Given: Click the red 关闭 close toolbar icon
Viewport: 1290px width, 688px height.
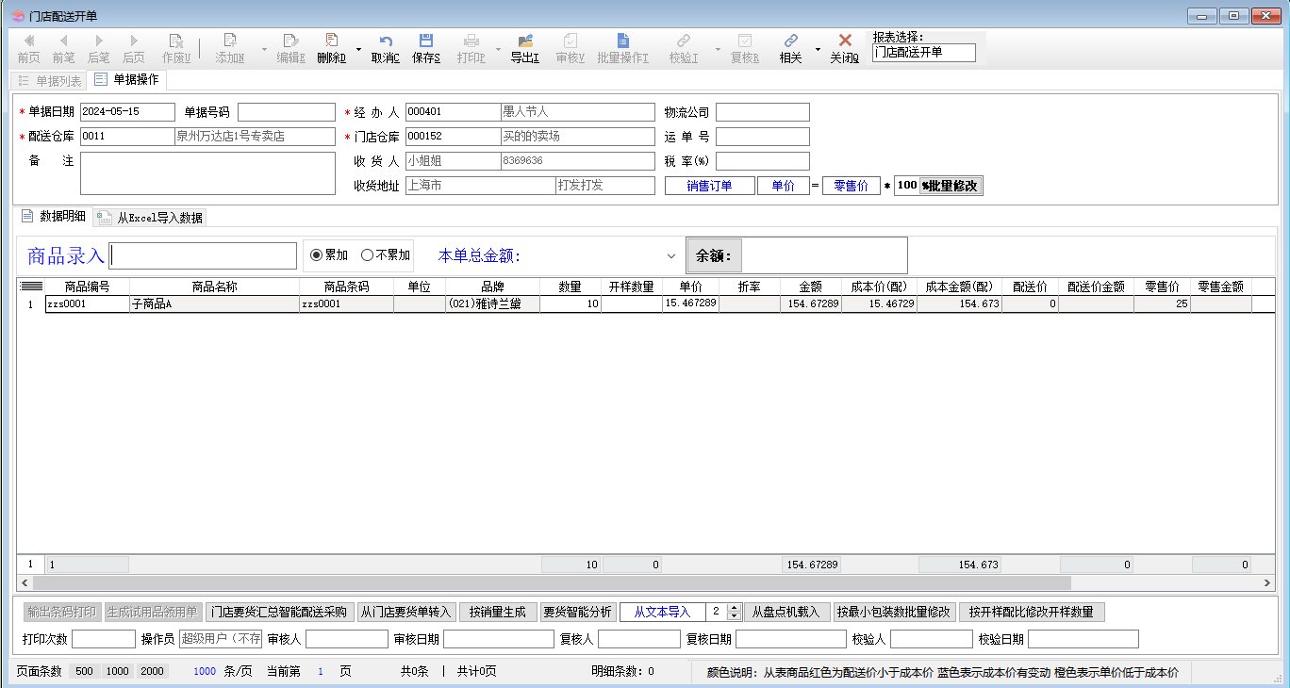Looking at the screenshot, I should [x=845, y=48].
